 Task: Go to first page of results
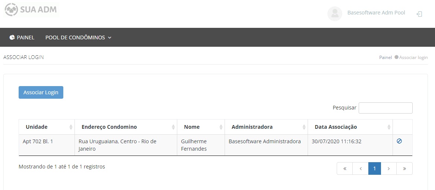(344, 168)
